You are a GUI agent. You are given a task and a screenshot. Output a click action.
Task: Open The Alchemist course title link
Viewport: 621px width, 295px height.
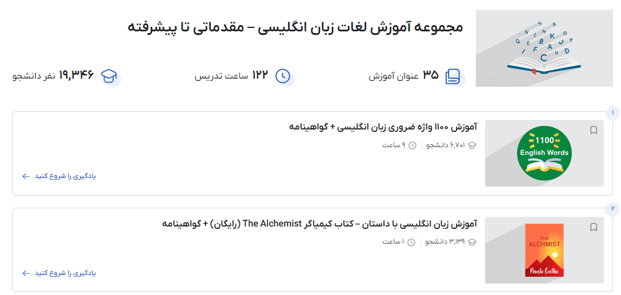point(319,224)
